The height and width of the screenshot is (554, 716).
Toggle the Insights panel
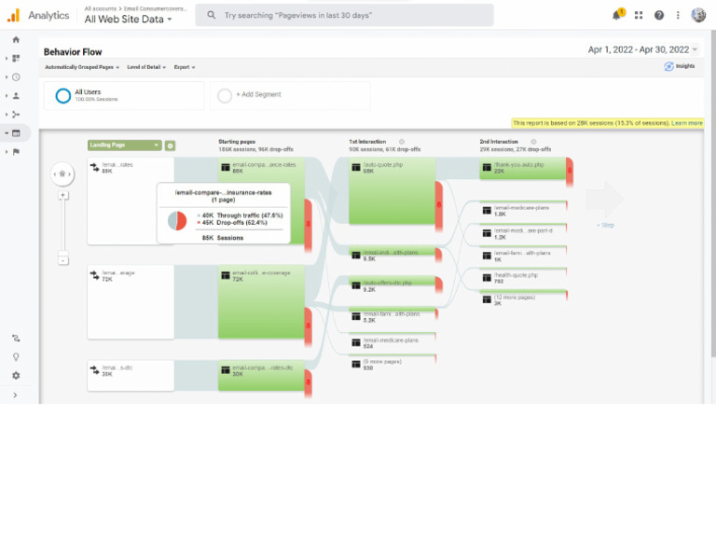click(x=680, y=66)
